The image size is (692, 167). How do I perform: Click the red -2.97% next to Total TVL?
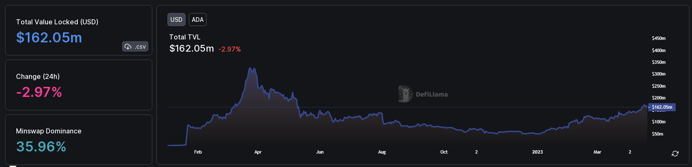(230, 49)
